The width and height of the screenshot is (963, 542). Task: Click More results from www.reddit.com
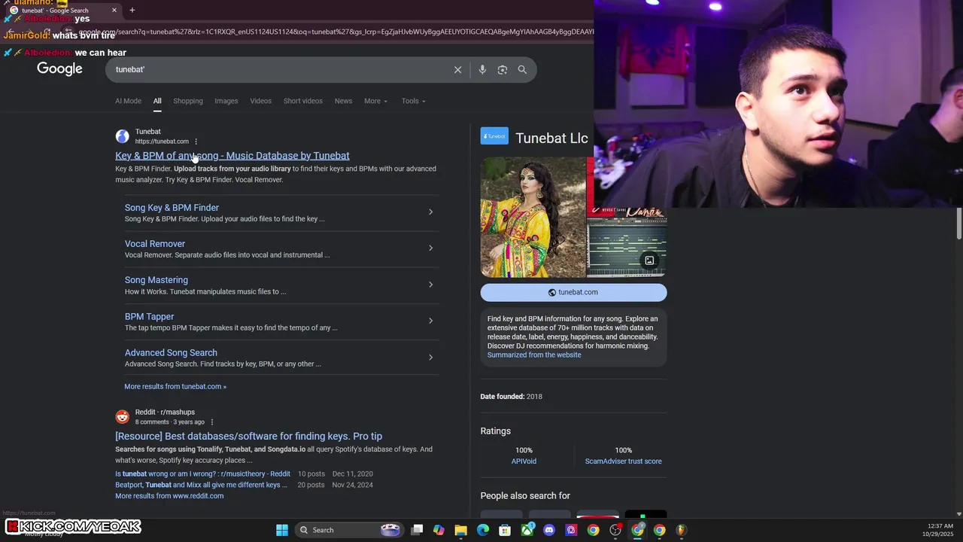pyautogui.click(x=169, y=496)
